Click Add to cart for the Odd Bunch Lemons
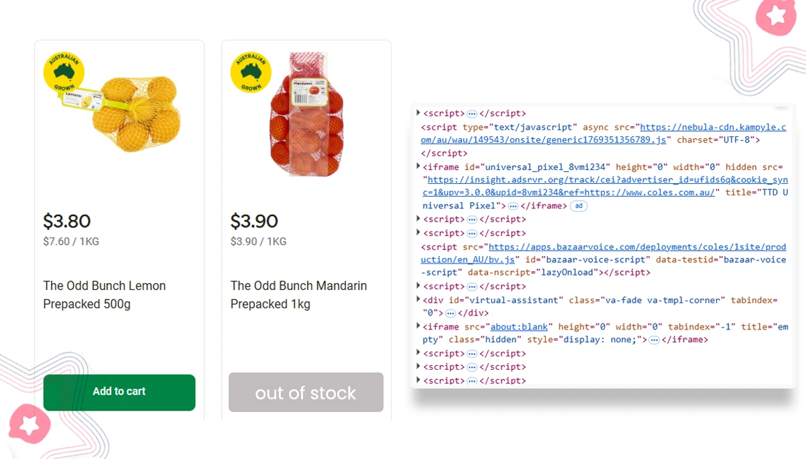806x459 pixels. click(119, 393)
